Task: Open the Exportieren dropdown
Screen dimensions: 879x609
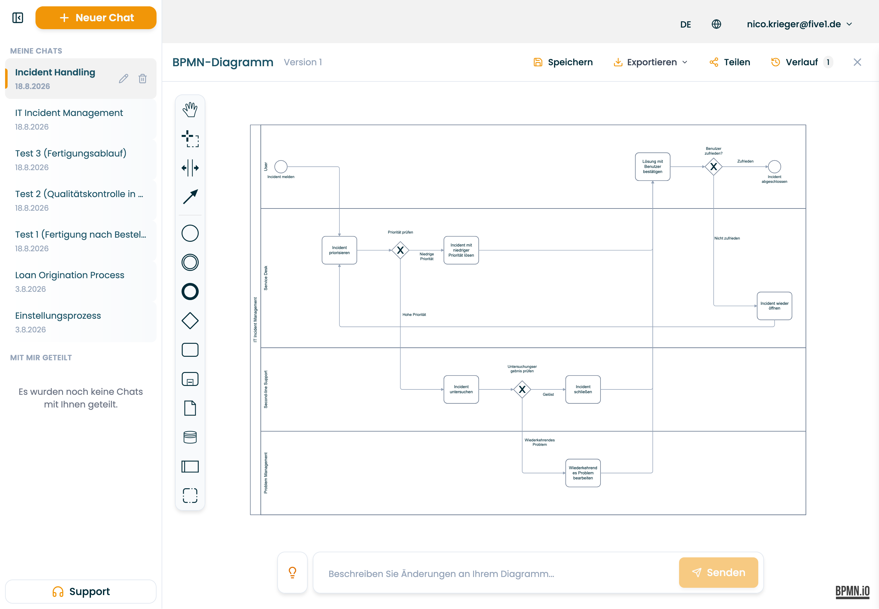Action: pos(651,62)
